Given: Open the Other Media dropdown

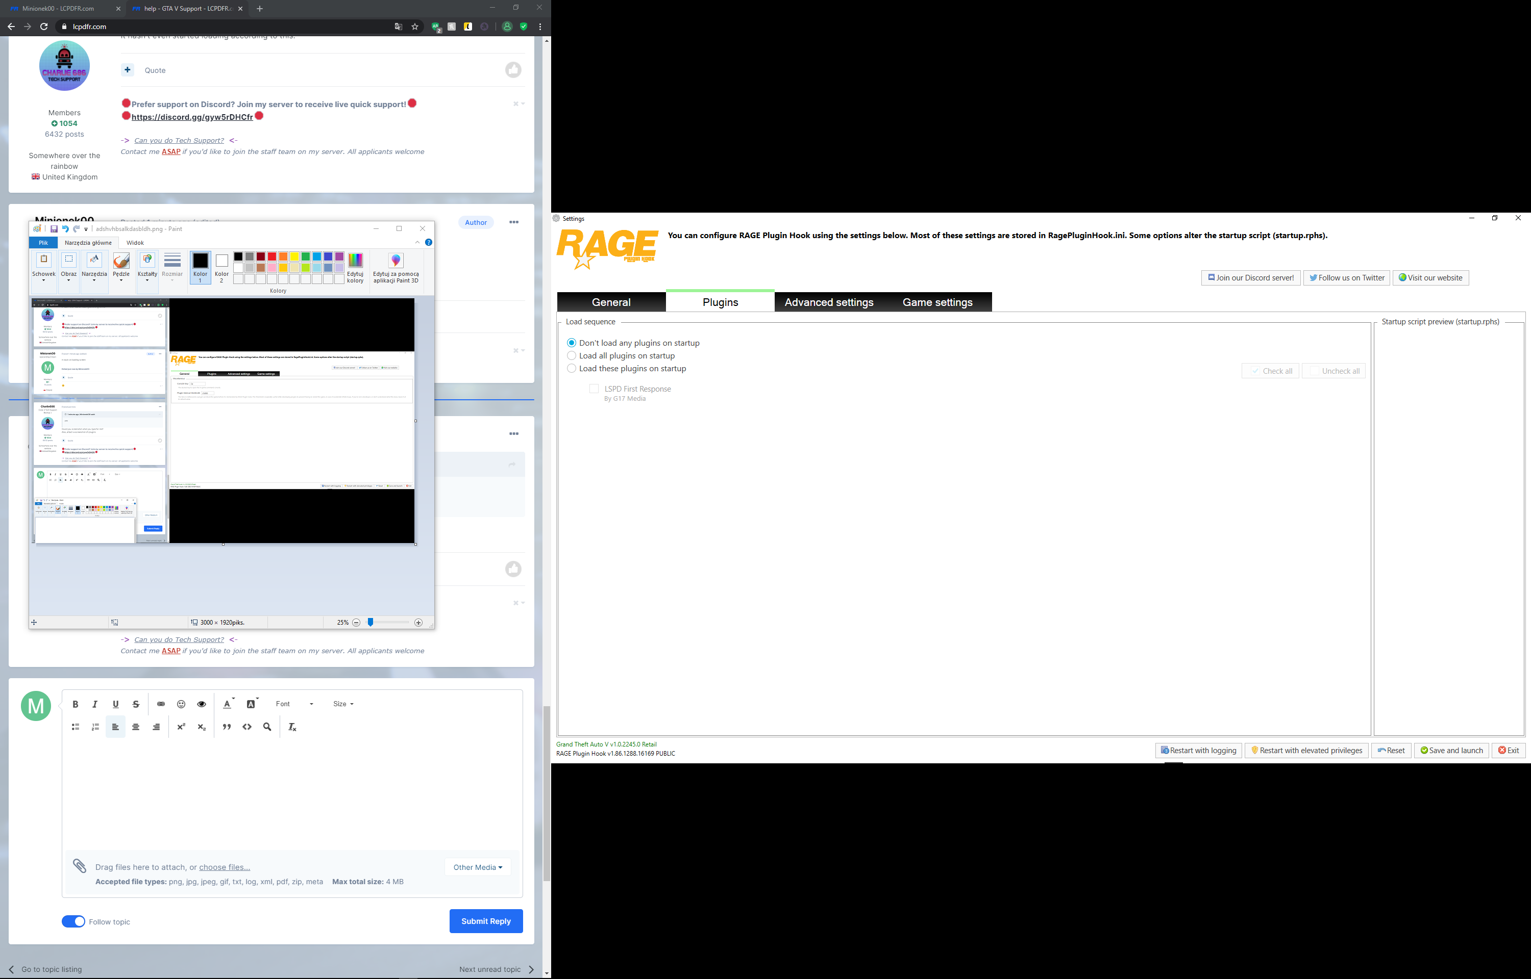Looking at the screenshot, I should tap(478, 867).
